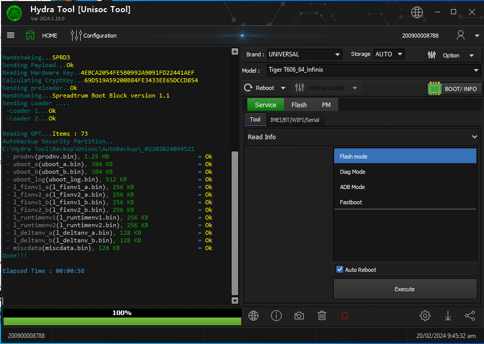Click the green chip icon beside BOOT/ INFO

click(434, 88)
